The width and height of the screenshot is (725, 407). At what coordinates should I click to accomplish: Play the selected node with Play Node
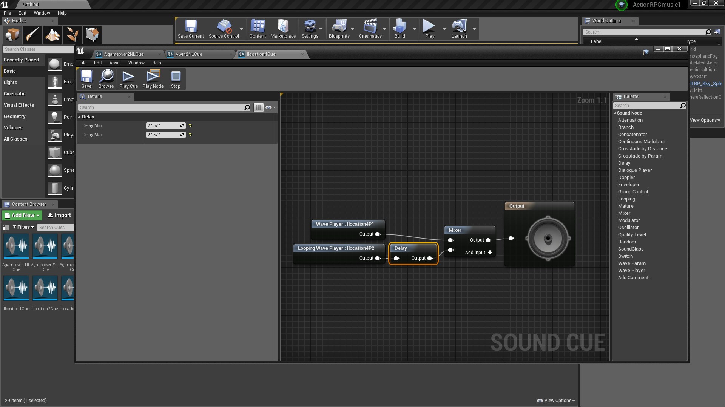click(x=153, y=79)
